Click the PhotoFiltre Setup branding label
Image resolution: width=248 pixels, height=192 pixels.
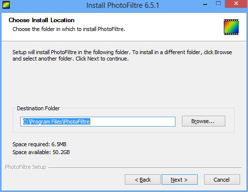pyautogui.click(x=26, y=167)
